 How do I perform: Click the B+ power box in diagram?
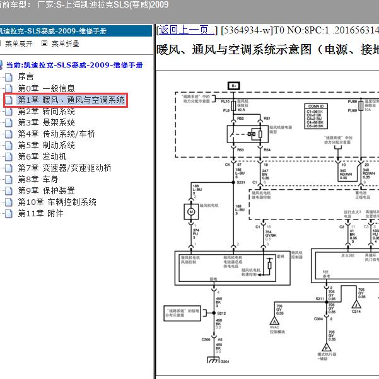tap(234, 86)
